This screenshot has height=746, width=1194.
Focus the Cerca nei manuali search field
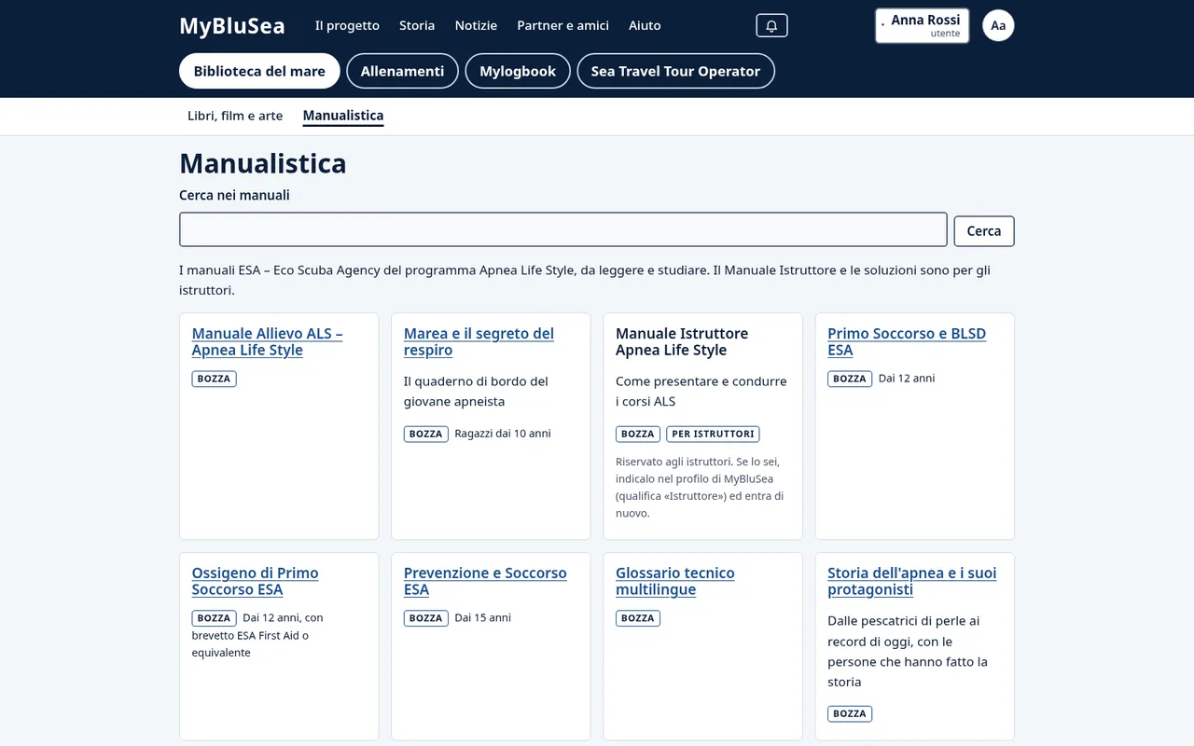[563, 229]
